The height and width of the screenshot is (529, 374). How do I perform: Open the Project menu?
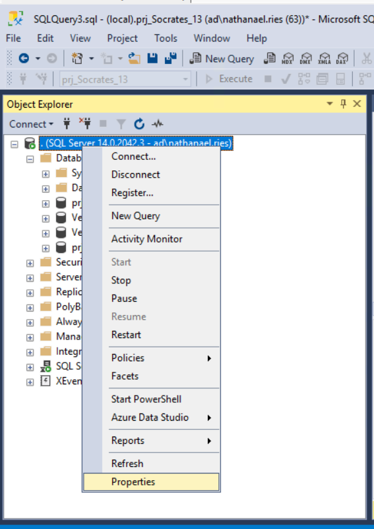coord(122,38)
